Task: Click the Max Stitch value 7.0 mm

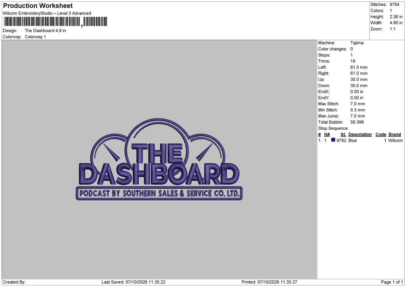Action: [358, 104]
